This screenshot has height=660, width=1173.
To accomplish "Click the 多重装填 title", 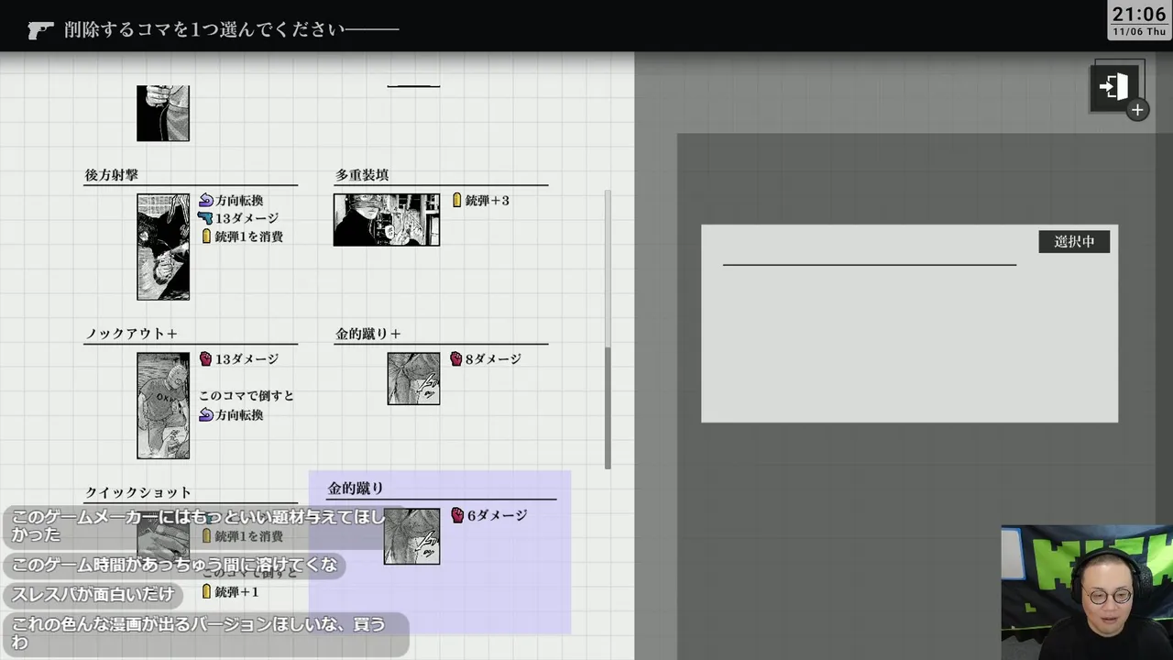I will click(x=362, y=175).
